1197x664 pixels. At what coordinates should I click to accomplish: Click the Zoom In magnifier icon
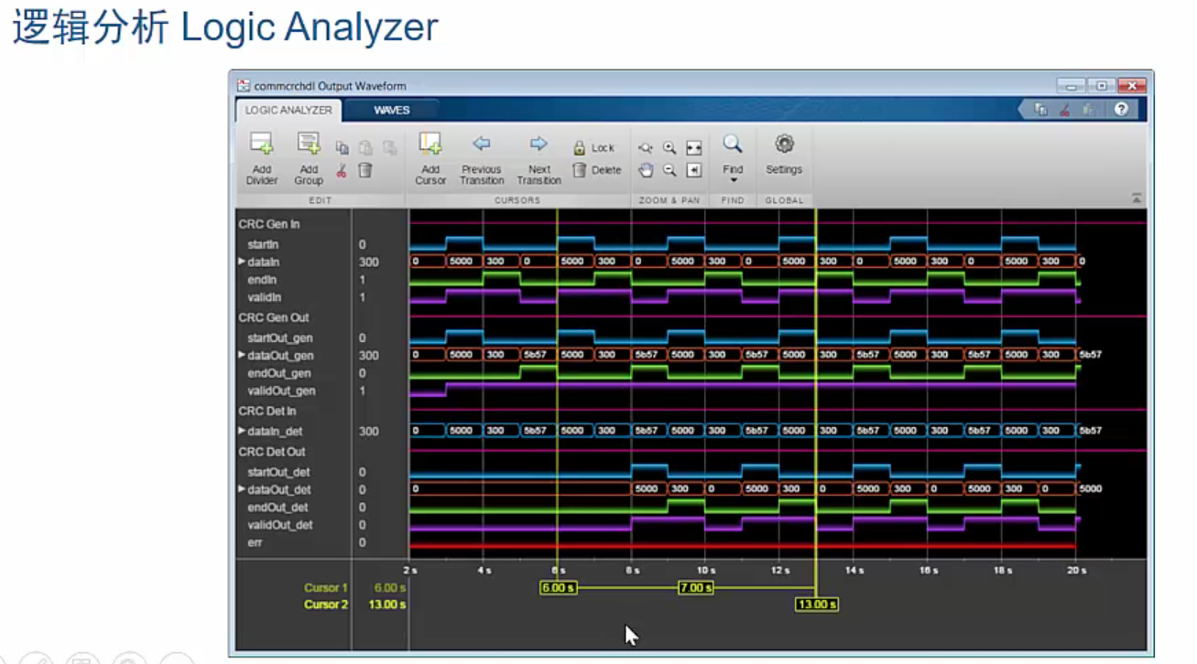[669, 147]
